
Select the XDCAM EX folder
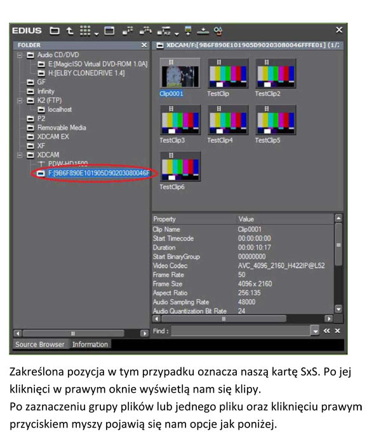point(52,137)
